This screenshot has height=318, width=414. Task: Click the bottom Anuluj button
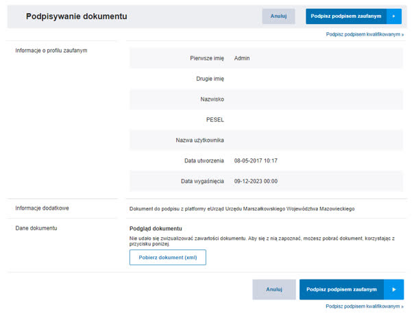click(274, 289)
